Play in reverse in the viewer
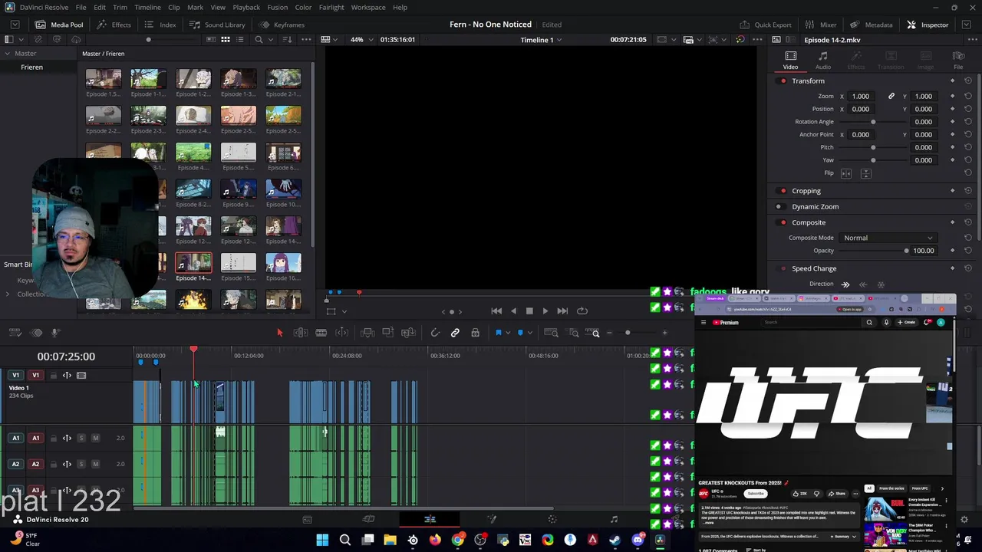 click(x=513, y=311)
